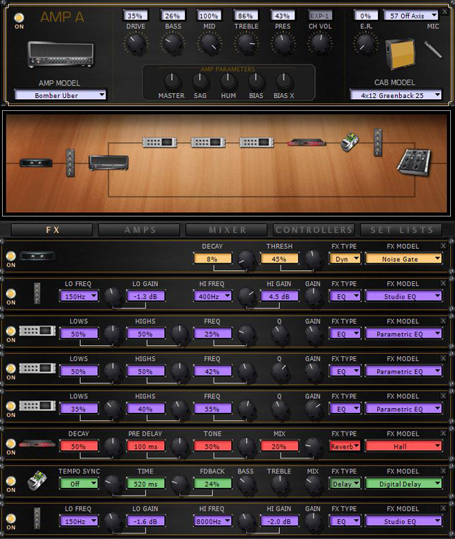Screen dimensions: 455x539
Task: Select third Parametric EQ rack in signal chain
Action: click(x=256, y=142)
